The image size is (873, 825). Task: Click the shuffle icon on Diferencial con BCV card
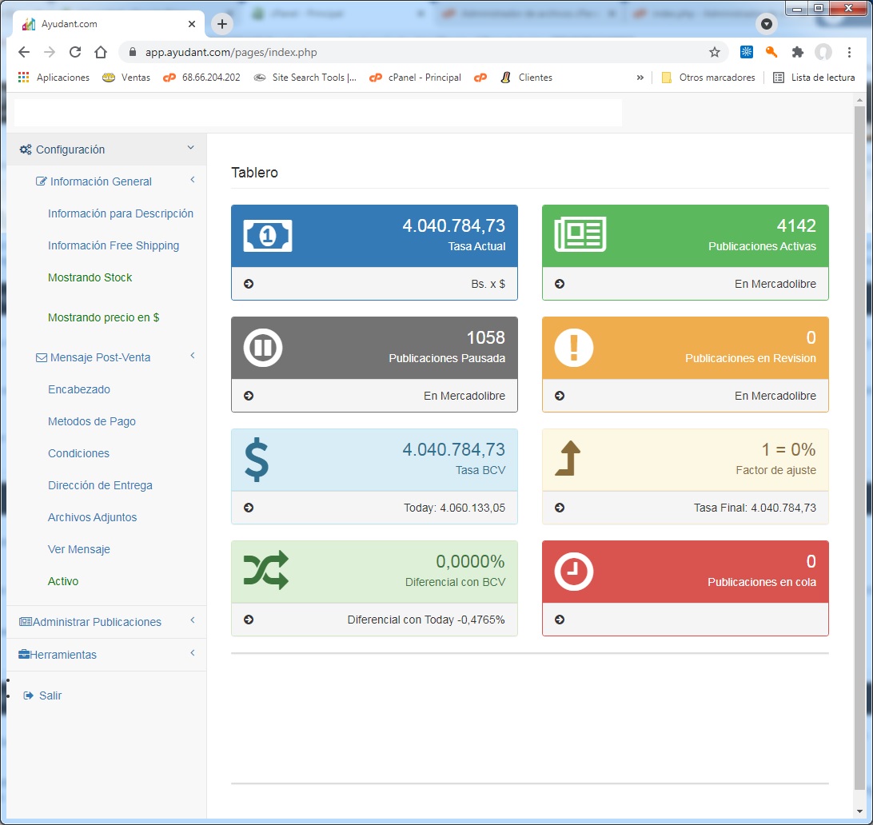pos(265,572)
